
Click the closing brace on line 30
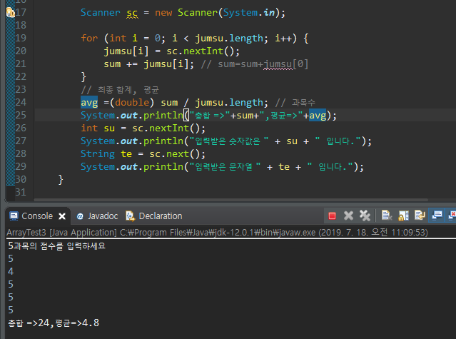tap(61, 180)
